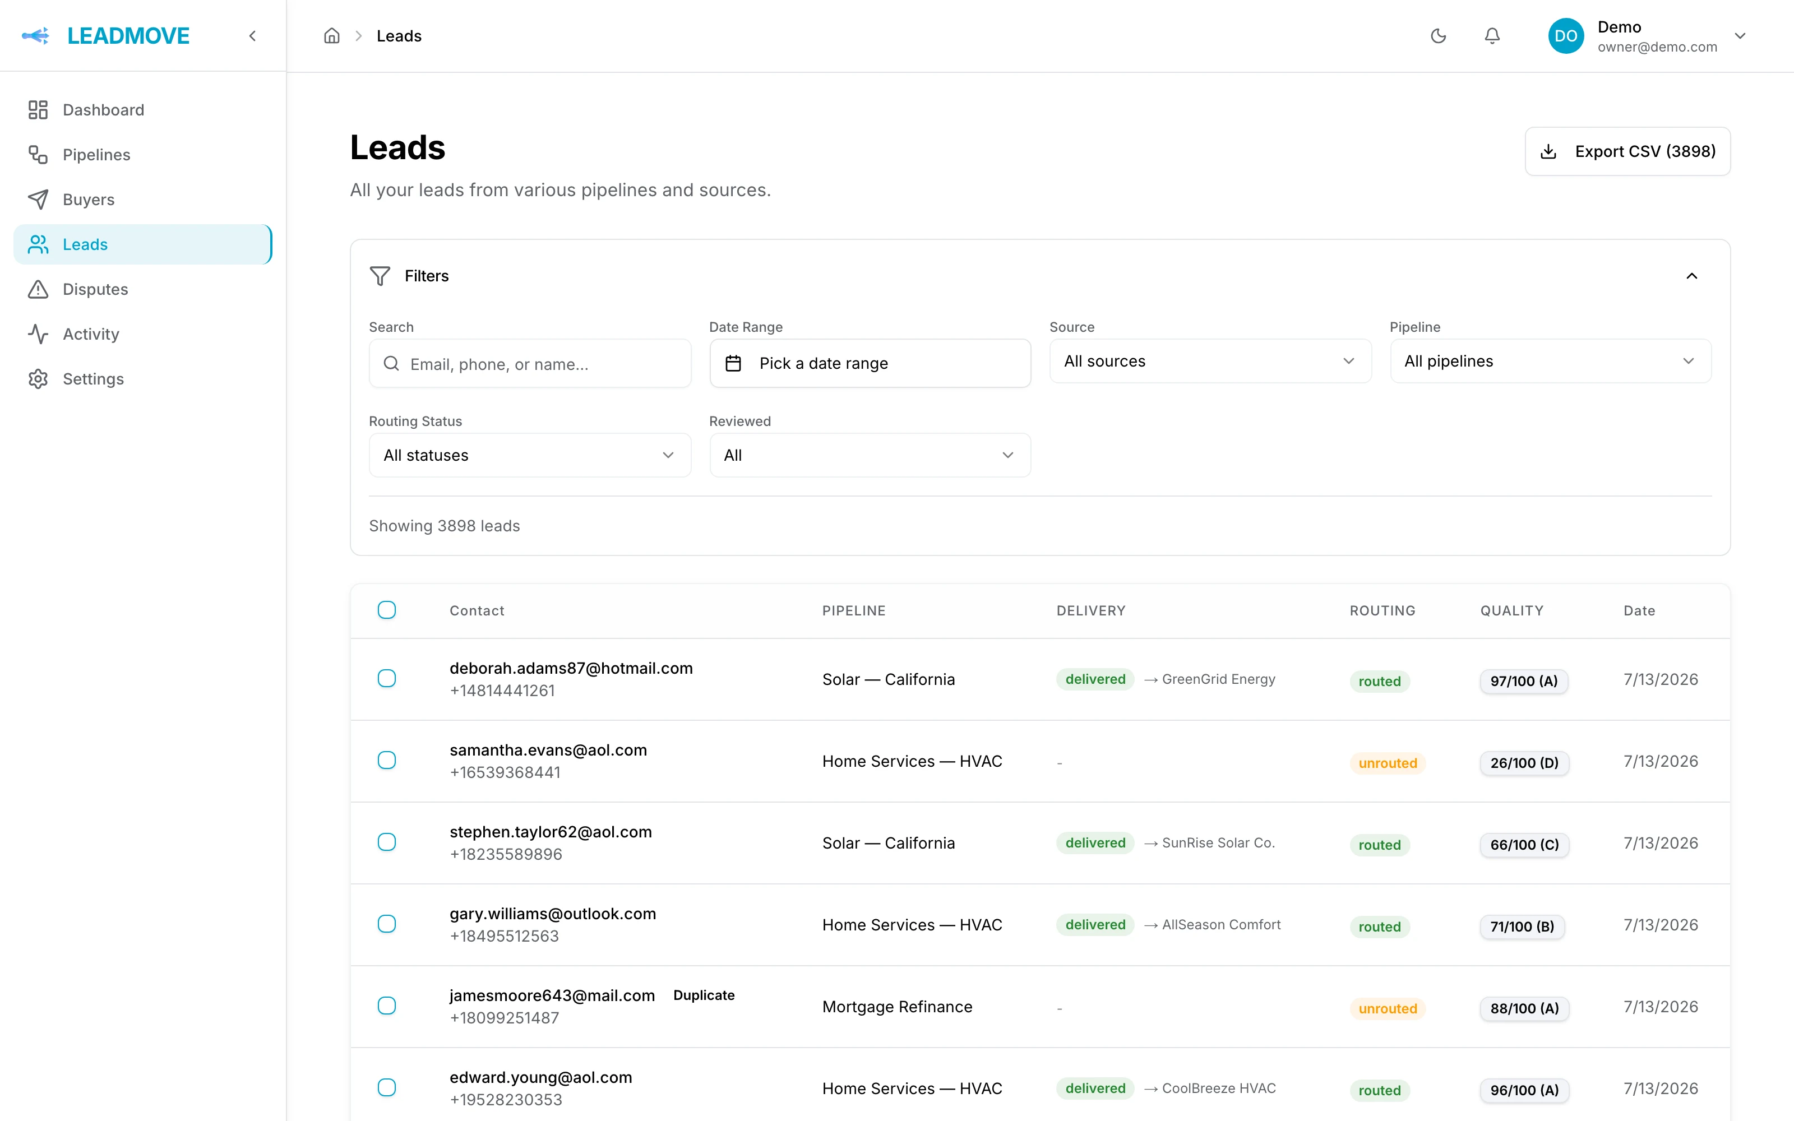Click Showing 3898 leads text

click(x=444, y=526)
